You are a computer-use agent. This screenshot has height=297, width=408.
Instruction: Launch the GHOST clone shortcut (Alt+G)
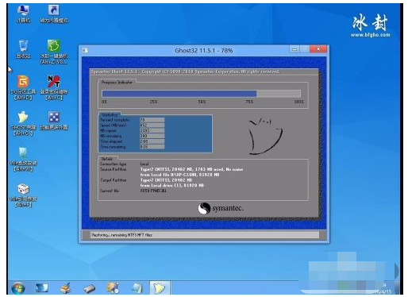point(23,123)
